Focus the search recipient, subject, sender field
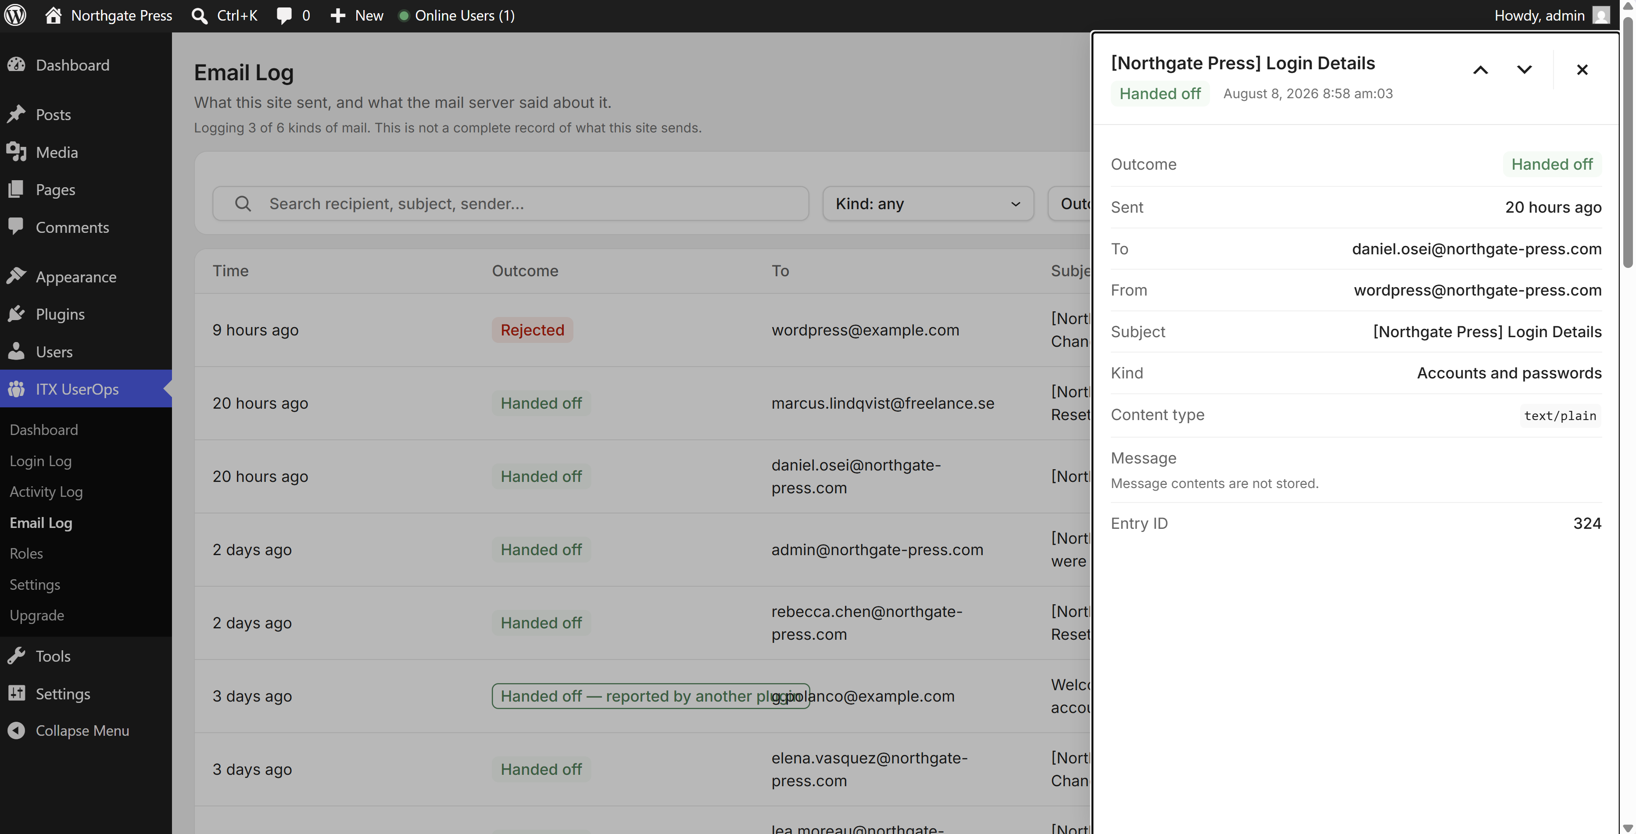Screen dimensions: 1636x834 [x=511, y=204]
